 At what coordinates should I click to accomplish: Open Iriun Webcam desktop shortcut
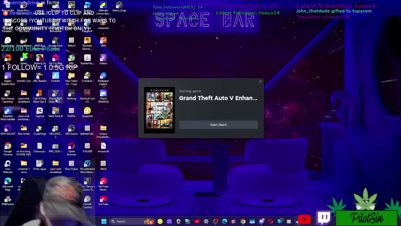(x=8, y=166)
